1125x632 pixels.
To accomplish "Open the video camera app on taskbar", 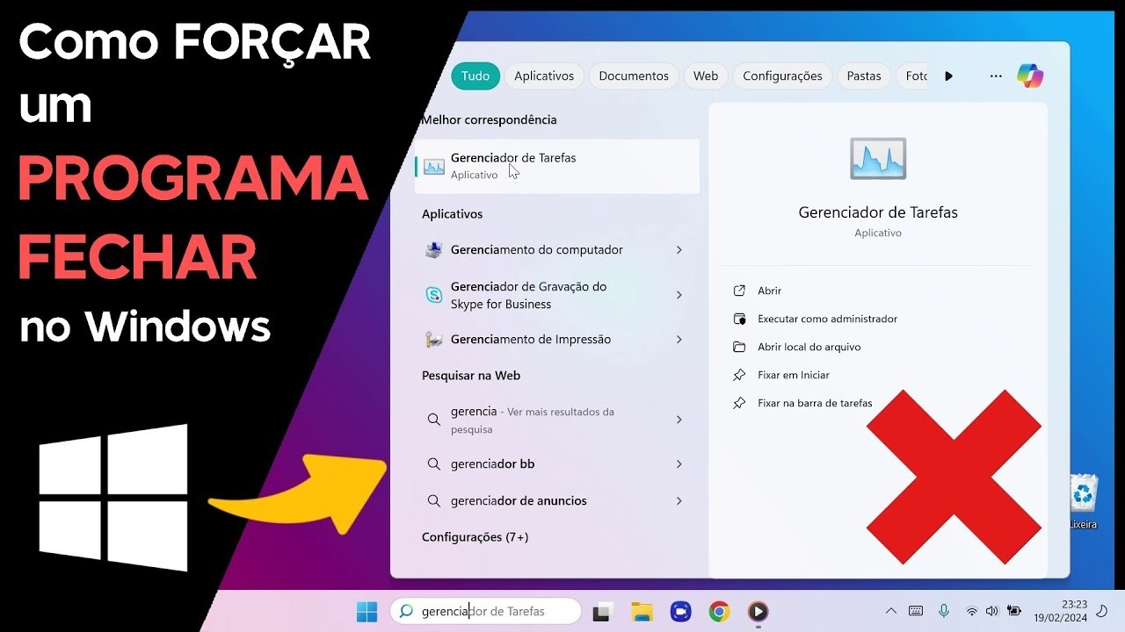I will point(680,612).
